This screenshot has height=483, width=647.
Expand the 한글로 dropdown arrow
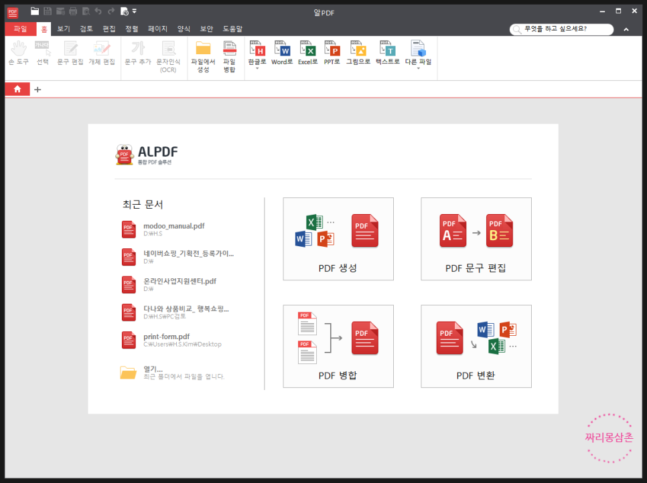click(257, 68)
